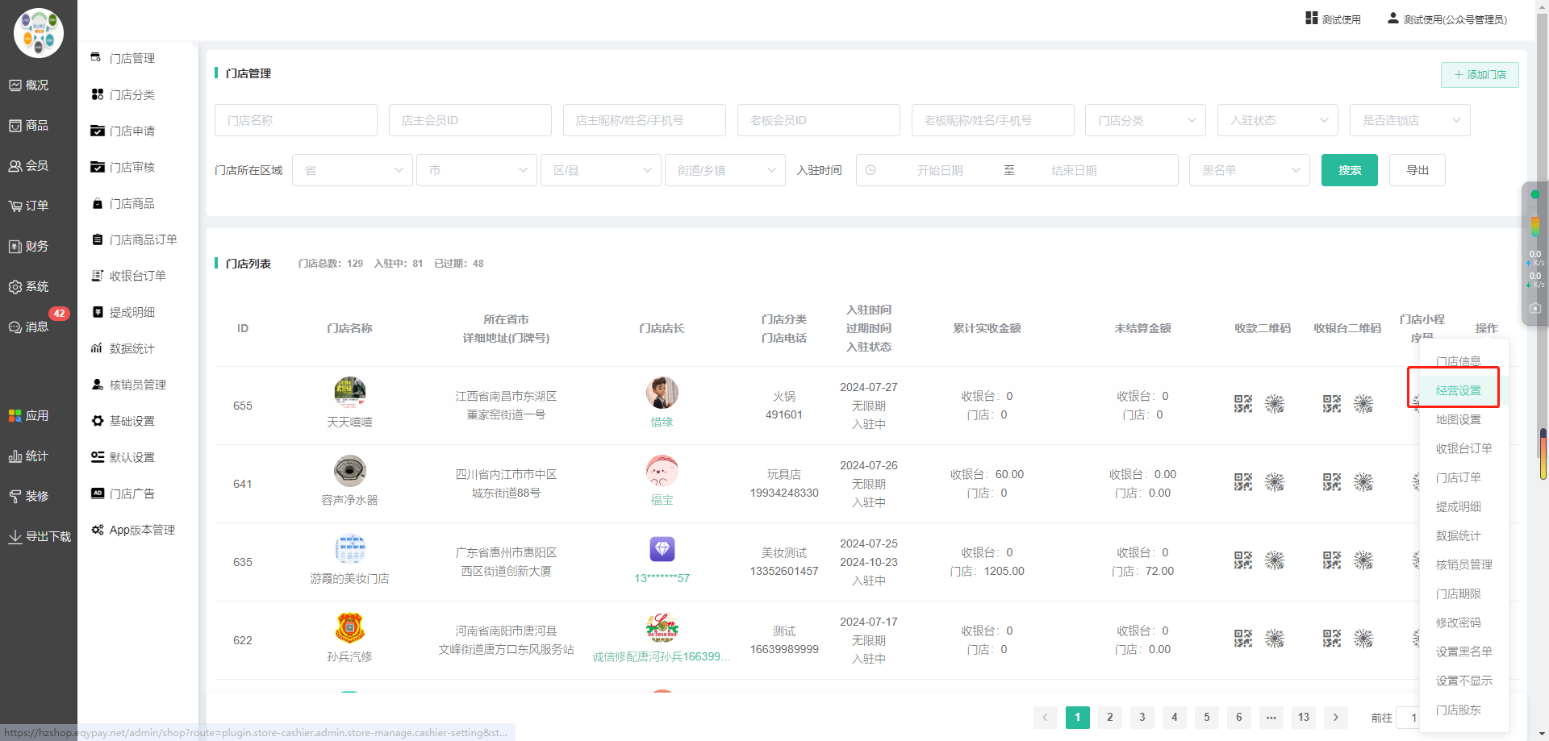Open the 消息 messages icon with badge

pos(15,327)
